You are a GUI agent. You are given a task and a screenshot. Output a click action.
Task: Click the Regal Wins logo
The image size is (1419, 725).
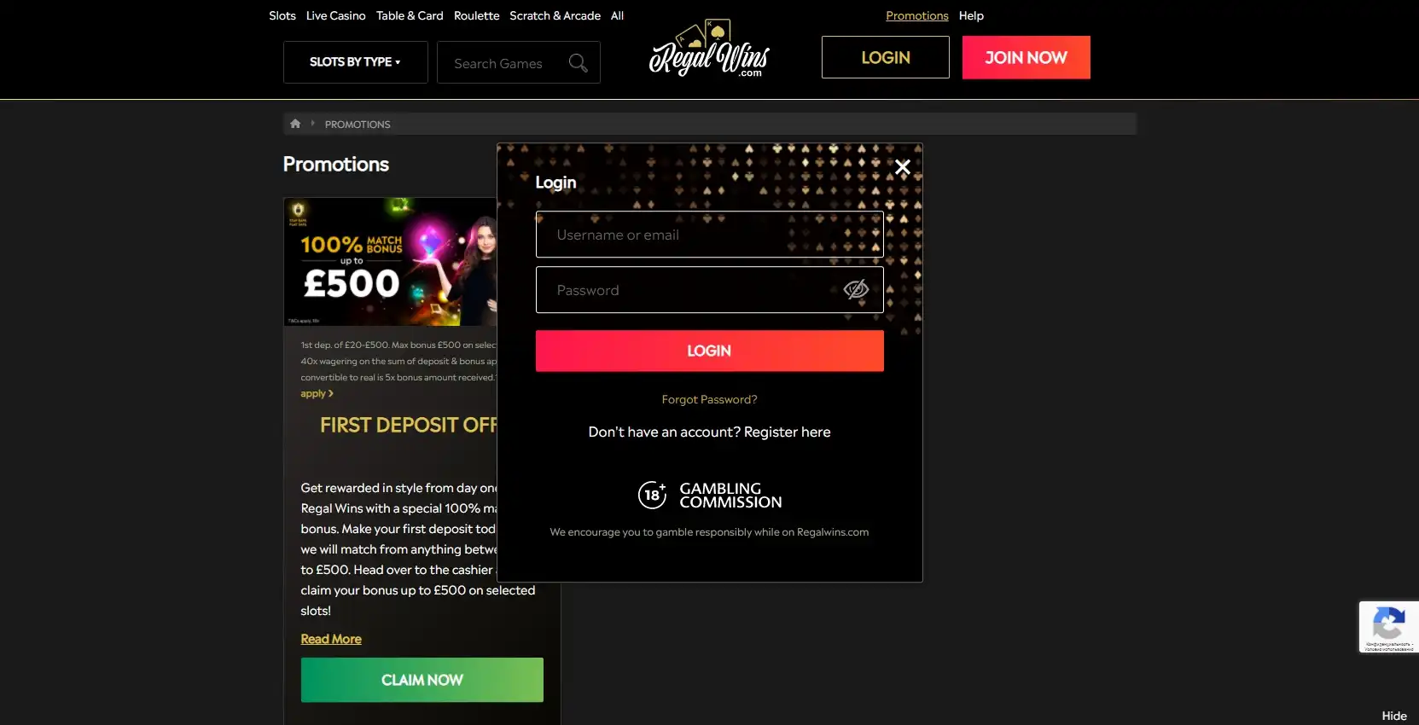(710, 49)
